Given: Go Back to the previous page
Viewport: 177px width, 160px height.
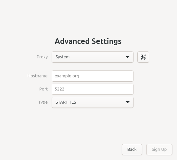Looking at the screenshot, I should tap(132, 150).
